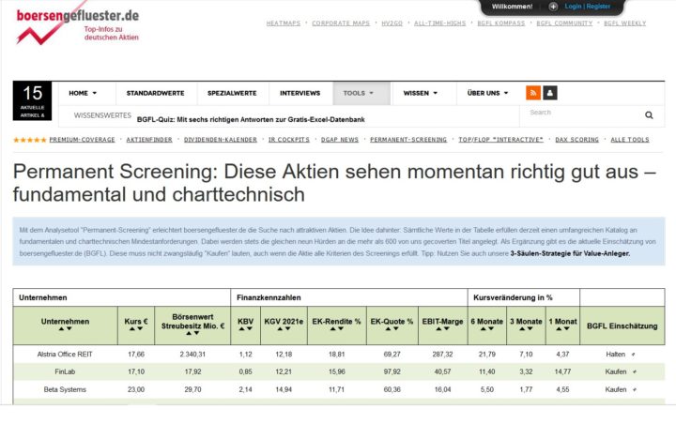This screenshot has width=676, height=424.
Task: Sort 6 Monate ascending with up arrow
Action: coord(483,328)
